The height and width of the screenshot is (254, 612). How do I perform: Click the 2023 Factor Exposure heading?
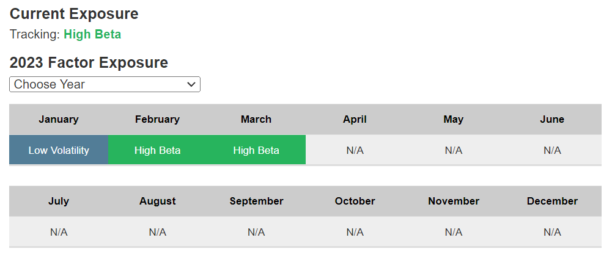[x=89, y=62]
